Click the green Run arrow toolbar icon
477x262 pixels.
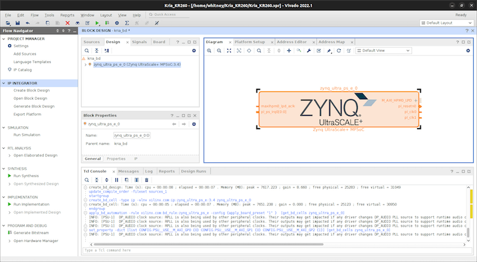(97, 23)
